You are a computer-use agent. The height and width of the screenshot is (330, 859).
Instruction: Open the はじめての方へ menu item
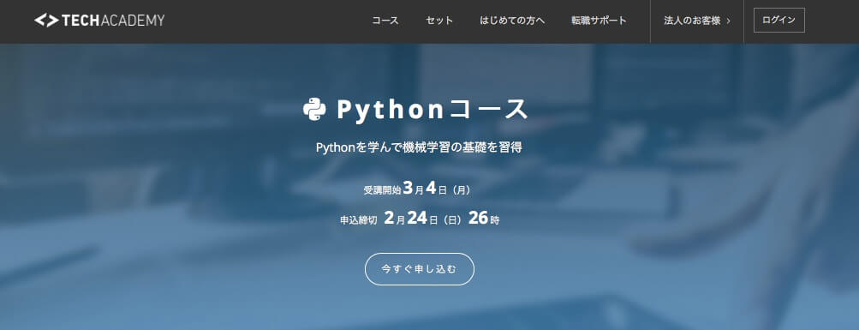click(x=512, y=21)
